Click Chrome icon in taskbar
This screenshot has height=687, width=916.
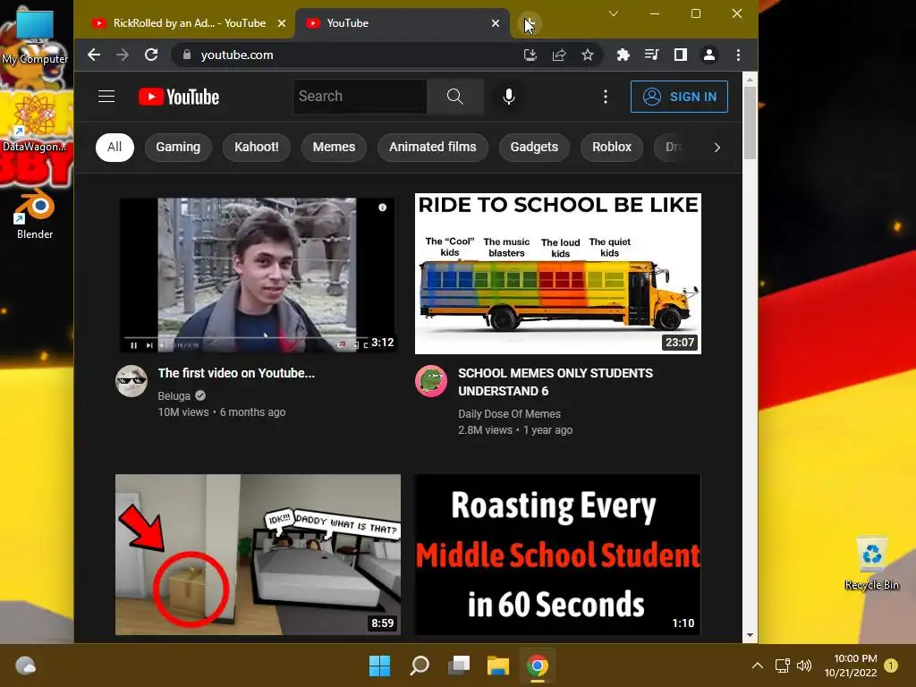point(538,666)
